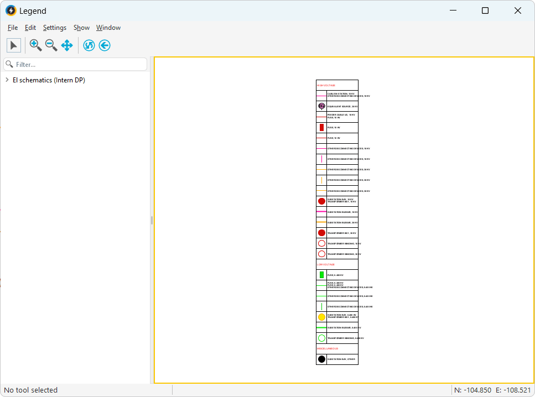535x397 pixels.
Task: Click the red fuse rectangle swatch
Action: click(321, 128)
